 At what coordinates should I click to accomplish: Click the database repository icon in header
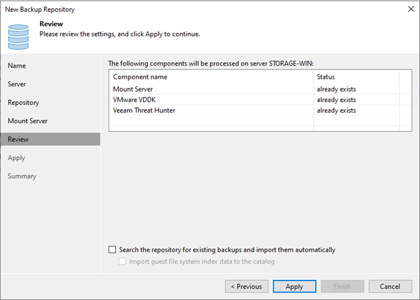pos(18,37)
